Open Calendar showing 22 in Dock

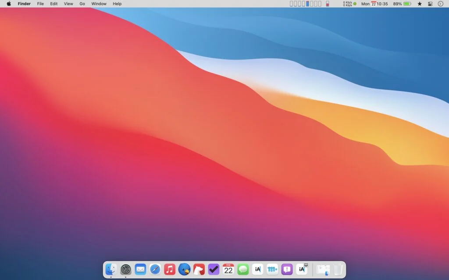tap(228, 269)
